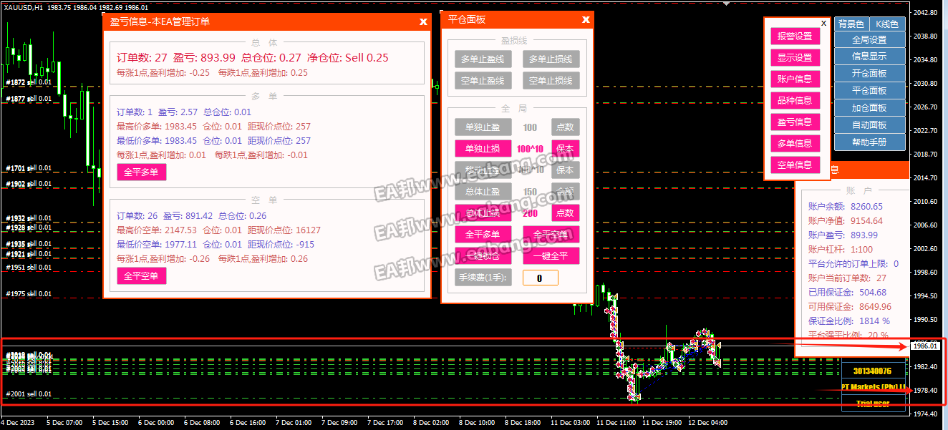Open 报警设置 in the pink popup
Viewport: 948px width, 430px height.
click(795, 36)
